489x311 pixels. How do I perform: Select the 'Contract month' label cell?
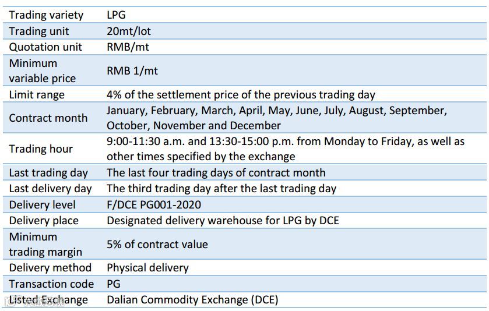48,118
